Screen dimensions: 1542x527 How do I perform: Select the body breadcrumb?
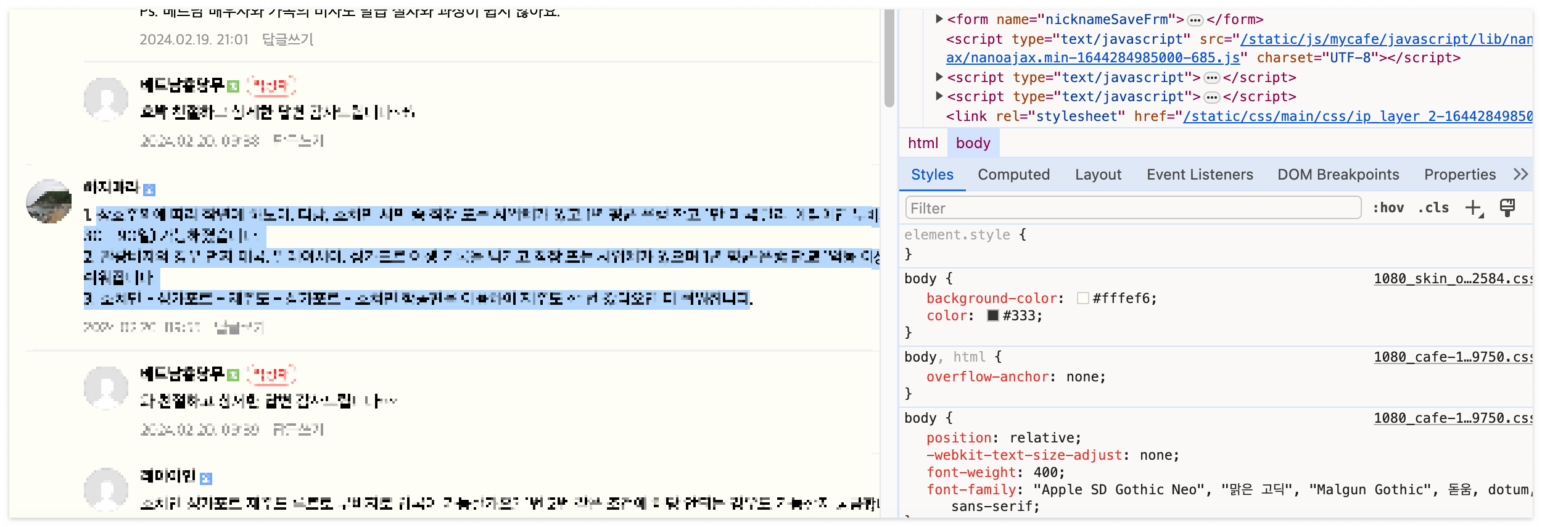pos(973,143)
